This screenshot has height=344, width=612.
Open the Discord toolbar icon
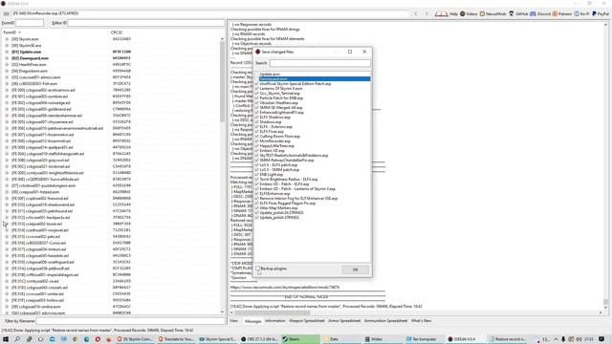(533, 13)
